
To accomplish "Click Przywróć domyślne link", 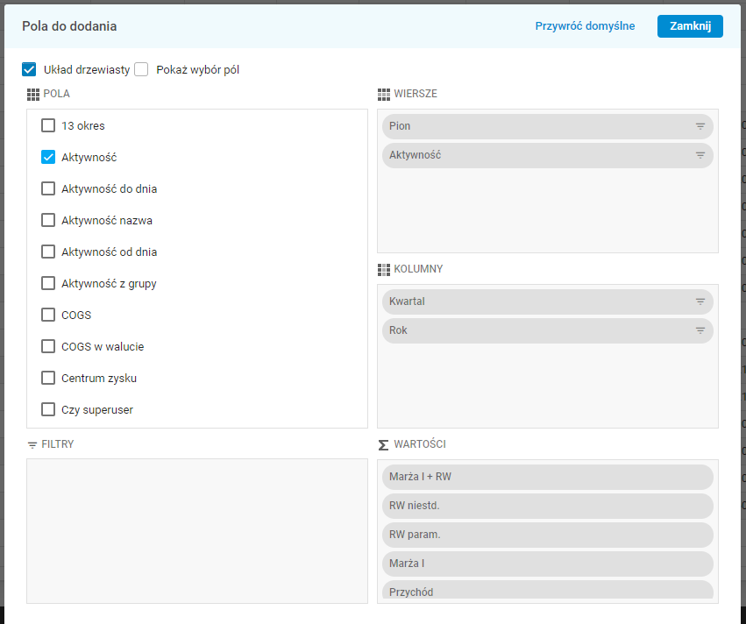I will [x=585, y=26].
